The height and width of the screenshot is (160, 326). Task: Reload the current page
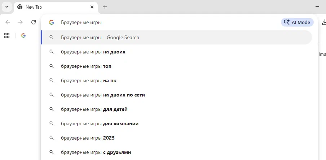(x=34, y=22)
